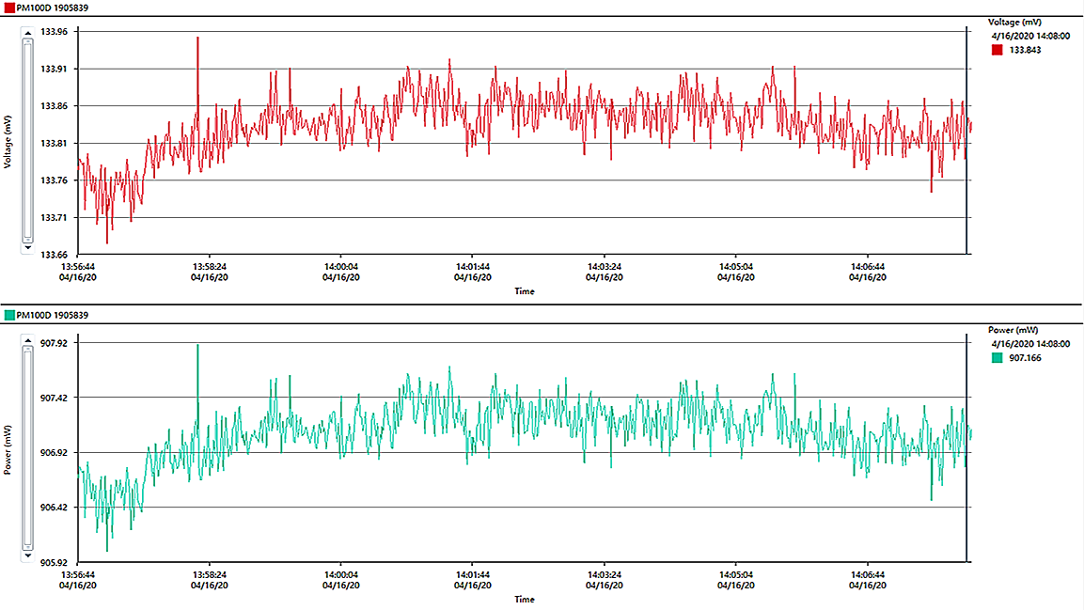Click the Time axis label under voltage chart
This screenshot has height=610, width=1084.
tap(525, 291)
